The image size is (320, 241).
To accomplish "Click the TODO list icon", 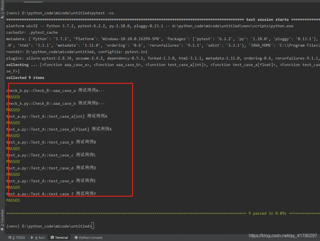I will pyautogui.click(x=10, y=238).
